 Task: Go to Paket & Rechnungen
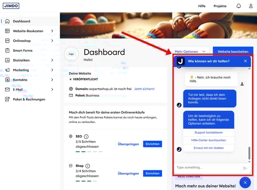29,99
